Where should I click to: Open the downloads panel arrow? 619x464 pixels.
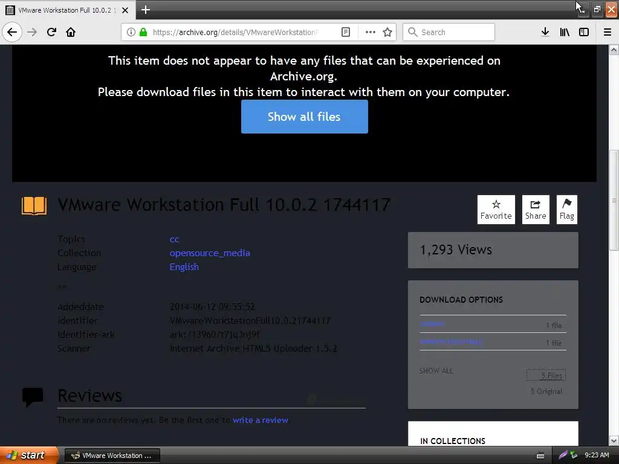(545, 32)
